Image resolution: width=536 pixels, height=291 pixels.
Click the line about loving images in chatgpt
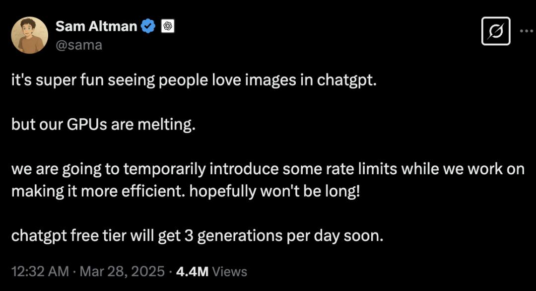click(194, 80)
